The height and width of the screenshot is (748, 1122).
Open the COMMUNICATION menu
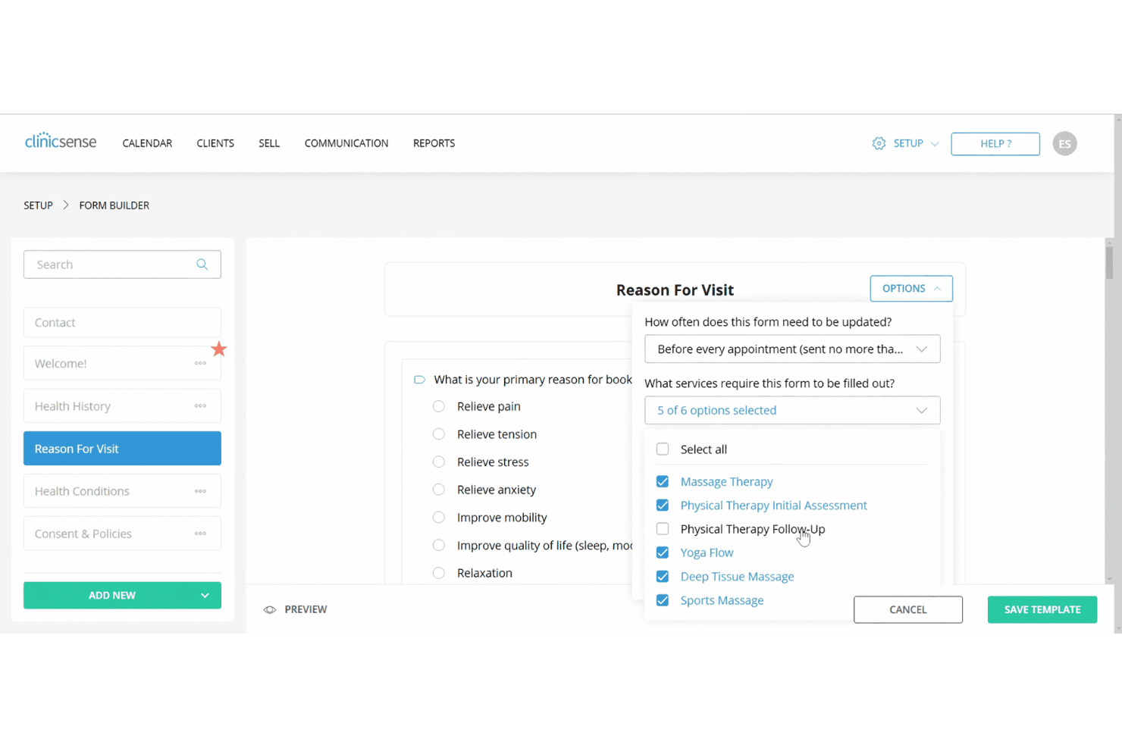click(x=346, y=143)
